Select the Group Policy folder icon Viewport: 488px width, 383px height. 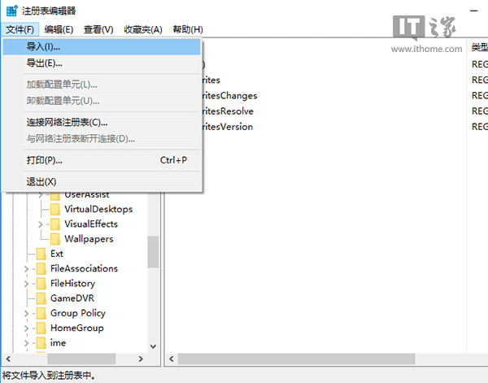(41, 313)
